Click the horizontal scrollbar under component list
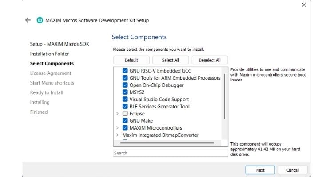Image resolution: width=333 pixels, height=177 pixels. point(167,143)
